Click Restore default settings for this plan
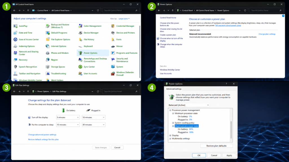The image size is (289, 162). [x=43, y=139]
